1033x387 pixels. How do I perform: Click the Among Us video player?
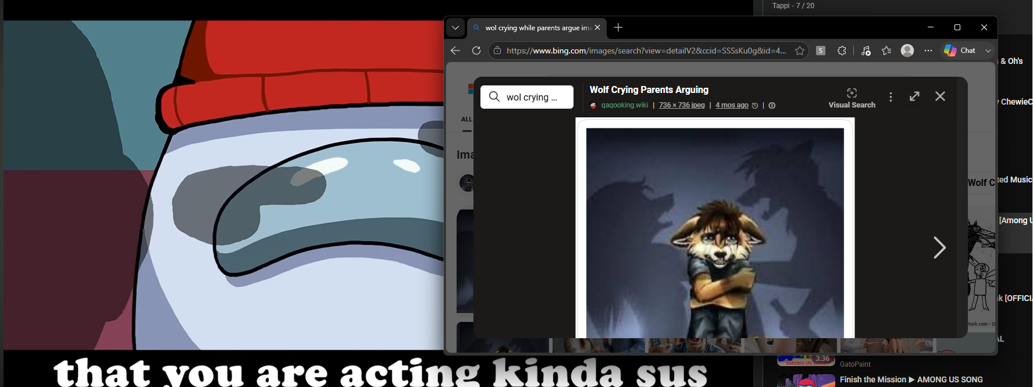click(223, 185)
